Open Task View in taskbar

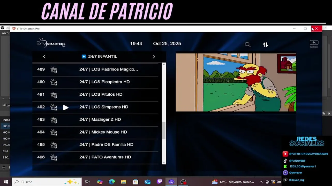87,182
